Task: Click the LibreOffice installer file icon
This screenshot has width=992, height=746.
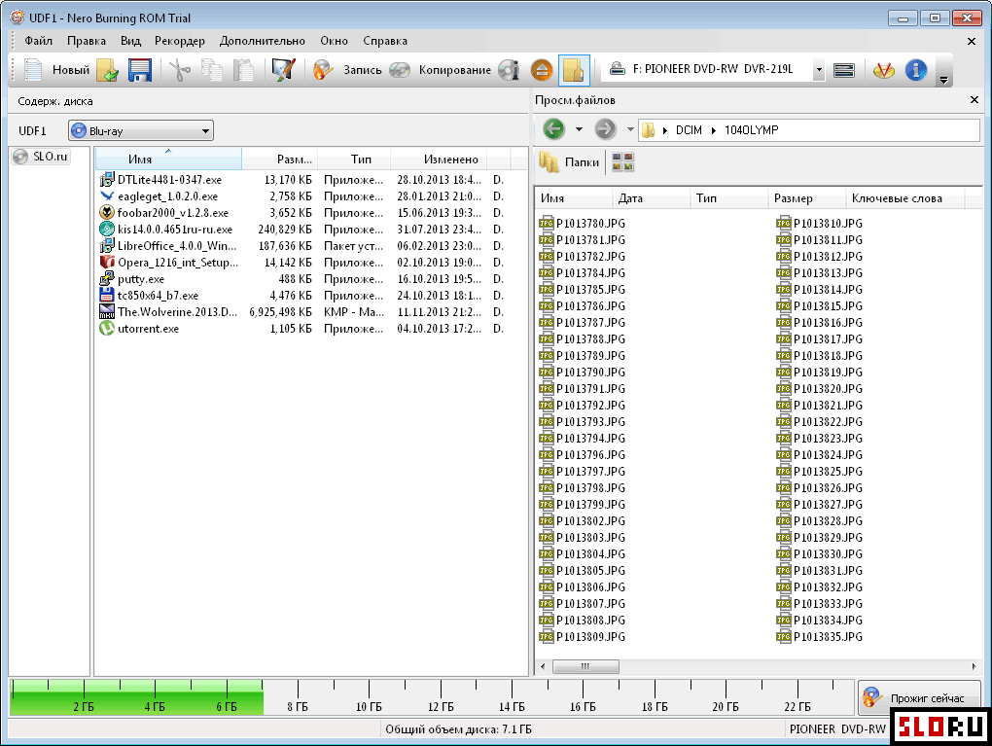Action: [x=107, y=245]
